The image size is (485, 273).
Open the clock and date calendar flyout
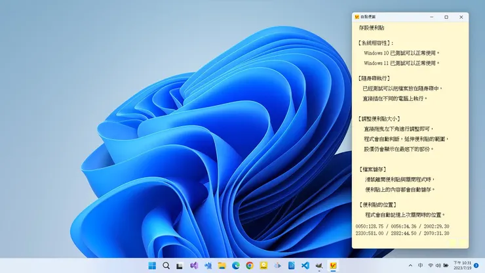(x=462, y=266)
